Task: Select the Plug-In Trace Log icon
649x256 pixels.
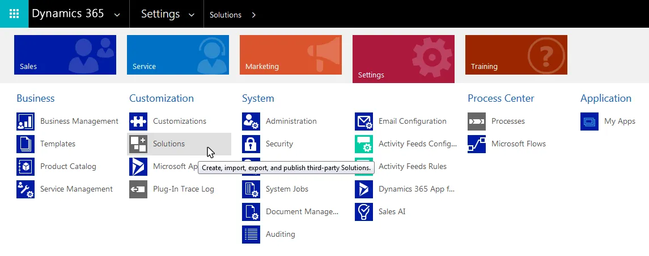Action: tap(138, 189)
